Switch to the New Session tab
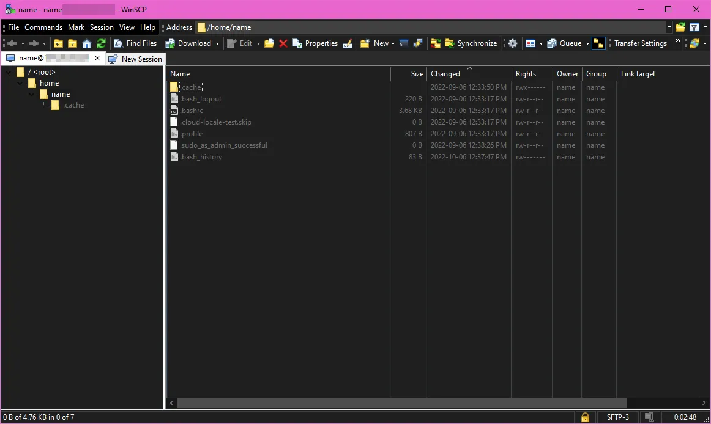This screenshot has height=424, width=711. (x=135, y=59)
